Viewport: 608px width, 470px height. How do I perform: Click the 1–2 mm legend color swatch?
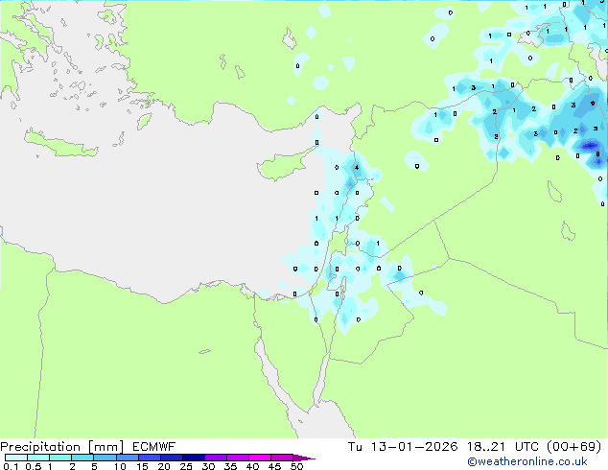point(60,458)
